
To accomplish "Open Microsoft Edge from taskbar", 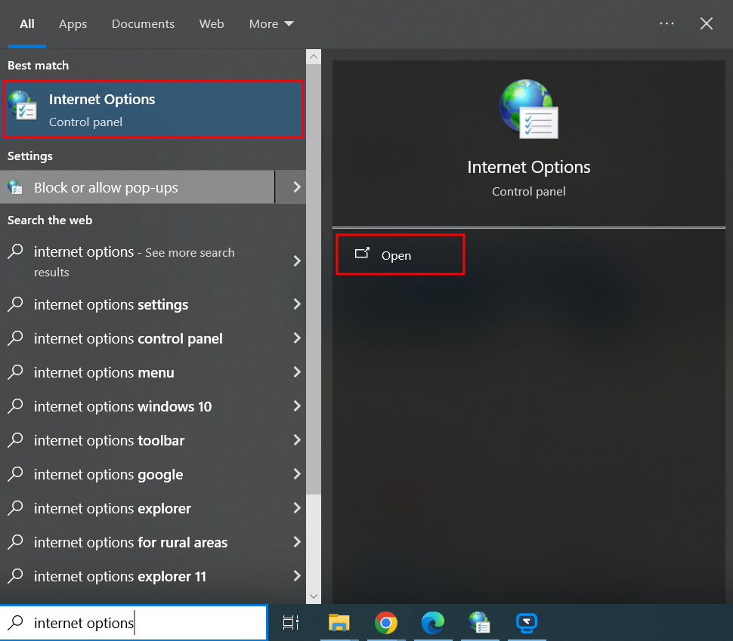I will (x=433, y=623).
